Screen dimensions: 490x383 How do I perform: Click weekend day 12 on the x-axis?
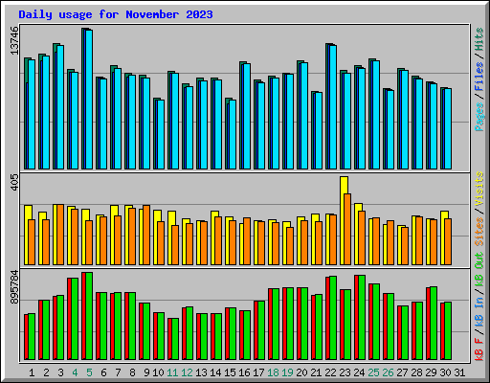pos(187,372)
